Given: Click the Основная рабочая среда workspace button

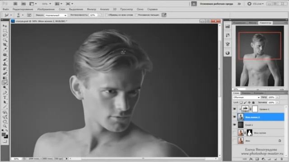Looking at the screenshot, I should tap(216, 4).
